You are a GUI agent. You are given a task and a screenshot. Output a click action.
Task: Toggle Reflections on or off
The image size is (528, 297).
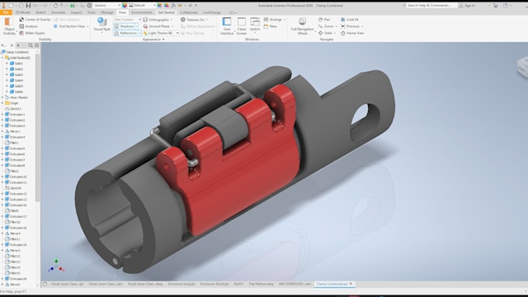(x=126, y=33)
